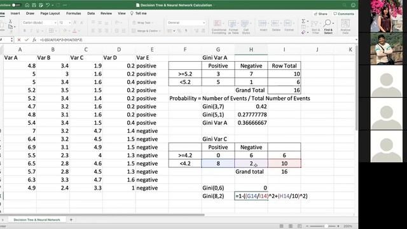
Task: Open the Draw ribbon tab
Action: pos(30,13)
